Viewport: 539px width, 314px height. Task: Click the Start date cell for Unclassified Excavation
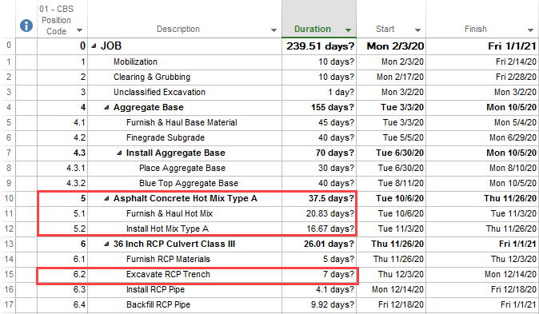(x=391, y=92)
